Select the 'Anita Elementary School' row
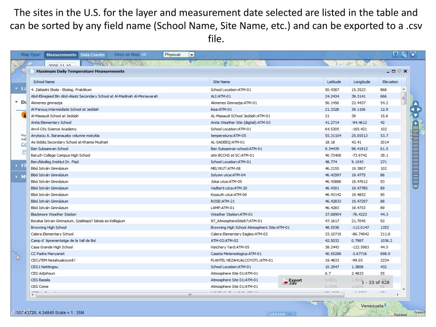This screenshot has width=436, height=327. (x=215, y=122)
